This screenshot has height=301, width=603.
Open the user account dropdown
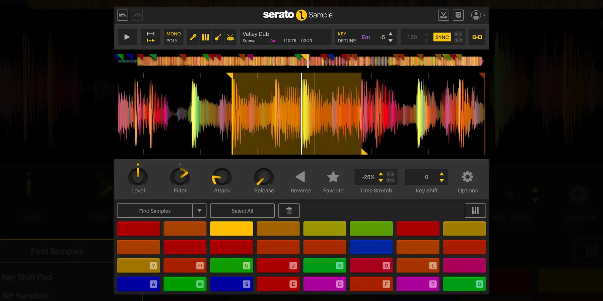point(478,15)
